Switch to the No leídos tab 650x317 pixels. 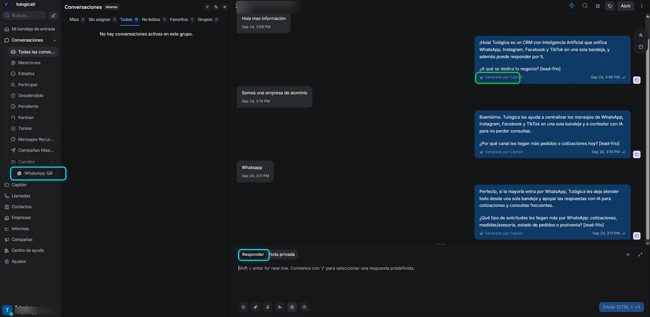[154, 19]
